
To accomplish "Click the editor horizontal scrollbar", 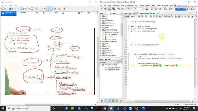I will click(x=162, y=101).
